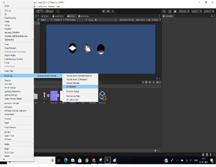The width and height of the screenshot is (216, 167).
Task: Switch to the Scene tab
Action: tap(45, 16)
